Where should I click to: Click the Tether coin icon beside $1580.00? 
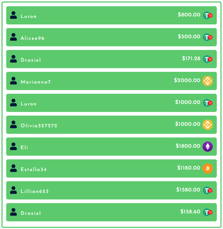(208, 190)
